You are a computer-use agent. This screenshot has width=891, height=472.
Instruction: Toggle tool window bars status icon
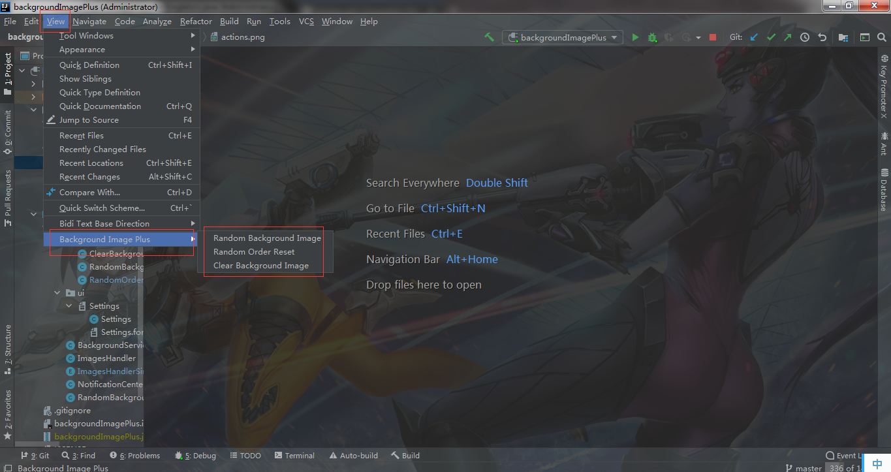[x=7, y=467]
